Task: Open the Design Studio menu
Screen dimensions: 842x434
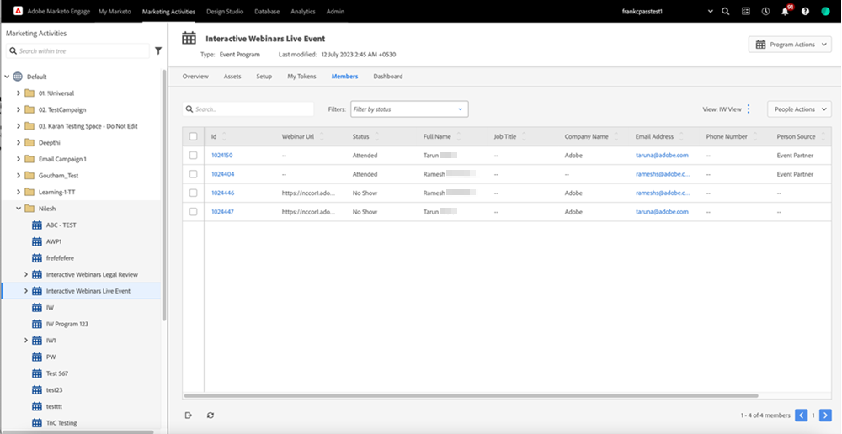Action: tap(225, 11)
